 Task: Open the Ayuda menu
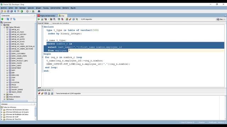[73, 8]
